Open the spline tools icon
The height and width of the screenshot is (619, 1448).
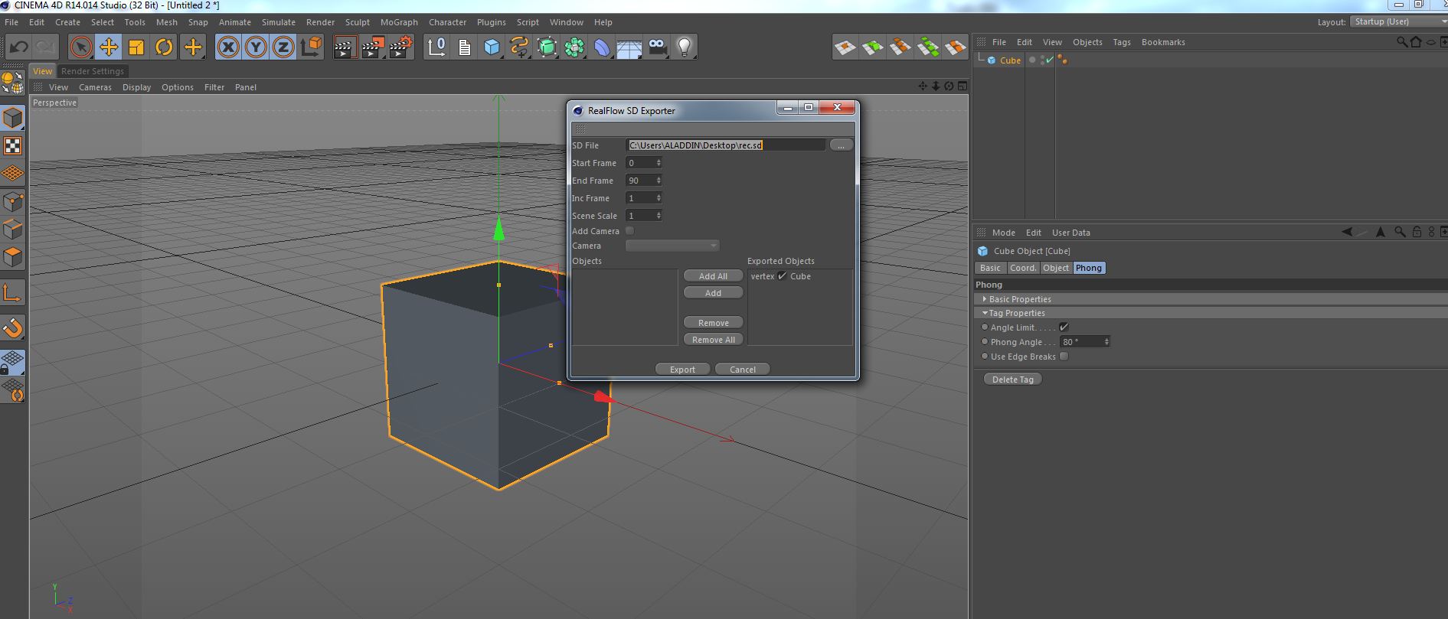[519, 47]
